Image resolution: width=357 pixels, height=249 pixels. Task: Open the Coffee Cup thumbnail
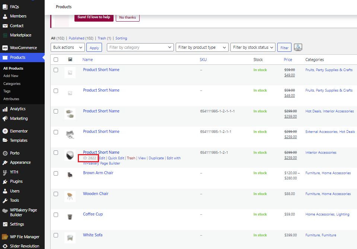pos(70,217)
